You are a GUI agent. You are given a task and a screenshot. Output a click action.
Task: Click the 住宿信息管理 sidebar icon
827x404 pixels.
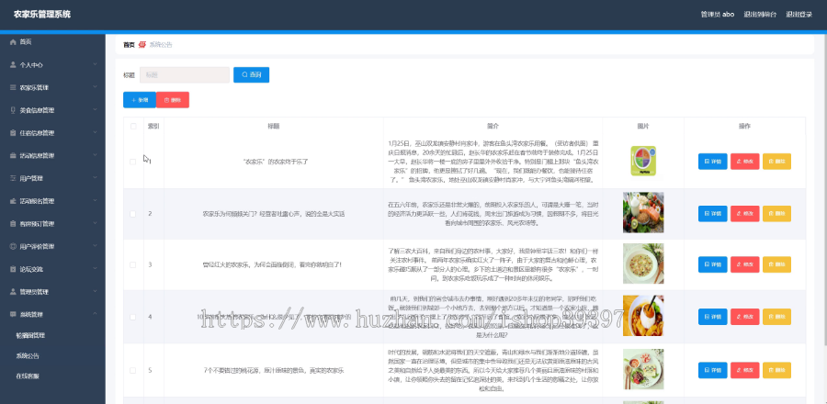13,133
